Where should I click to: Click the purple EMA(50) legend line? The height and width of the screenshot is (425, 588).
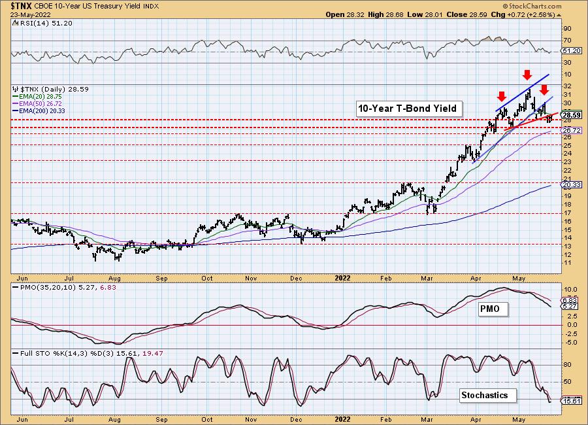coord(16,103)
